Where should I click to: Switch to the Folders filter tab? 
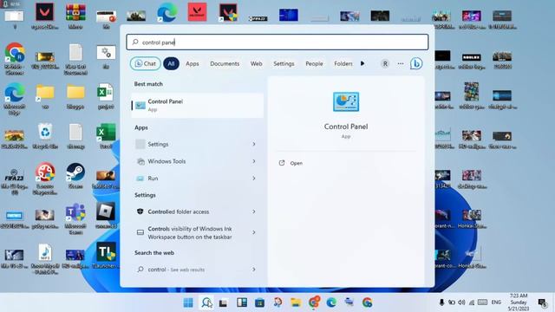(343, 63)
